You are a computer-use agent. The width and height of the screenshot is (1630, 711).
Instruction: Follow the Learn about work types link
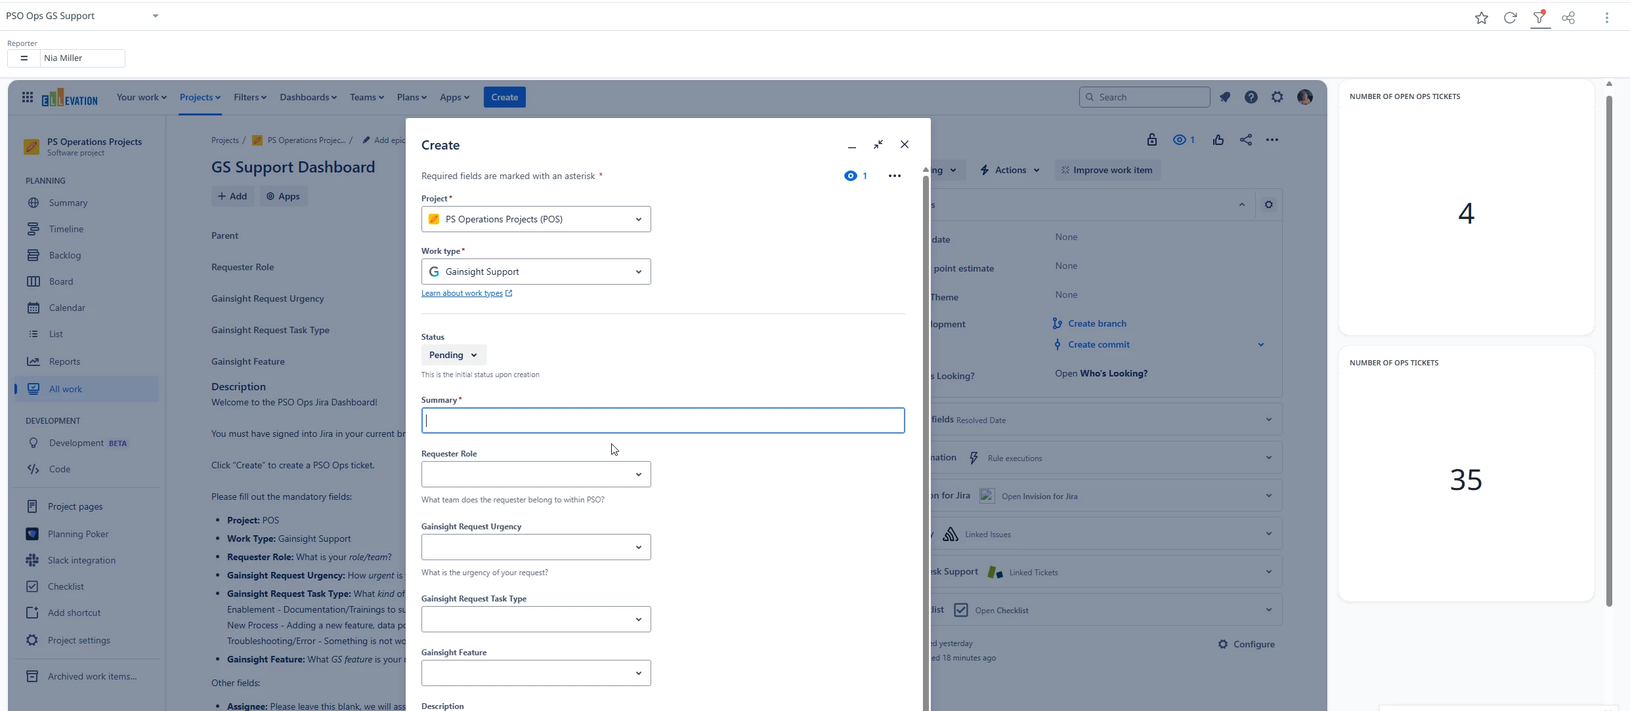[x=462, y=293]
